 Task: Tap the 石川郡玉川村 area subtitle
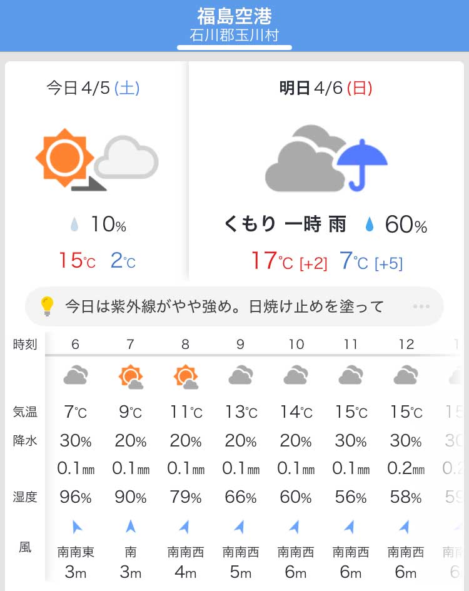coord(234,36)
